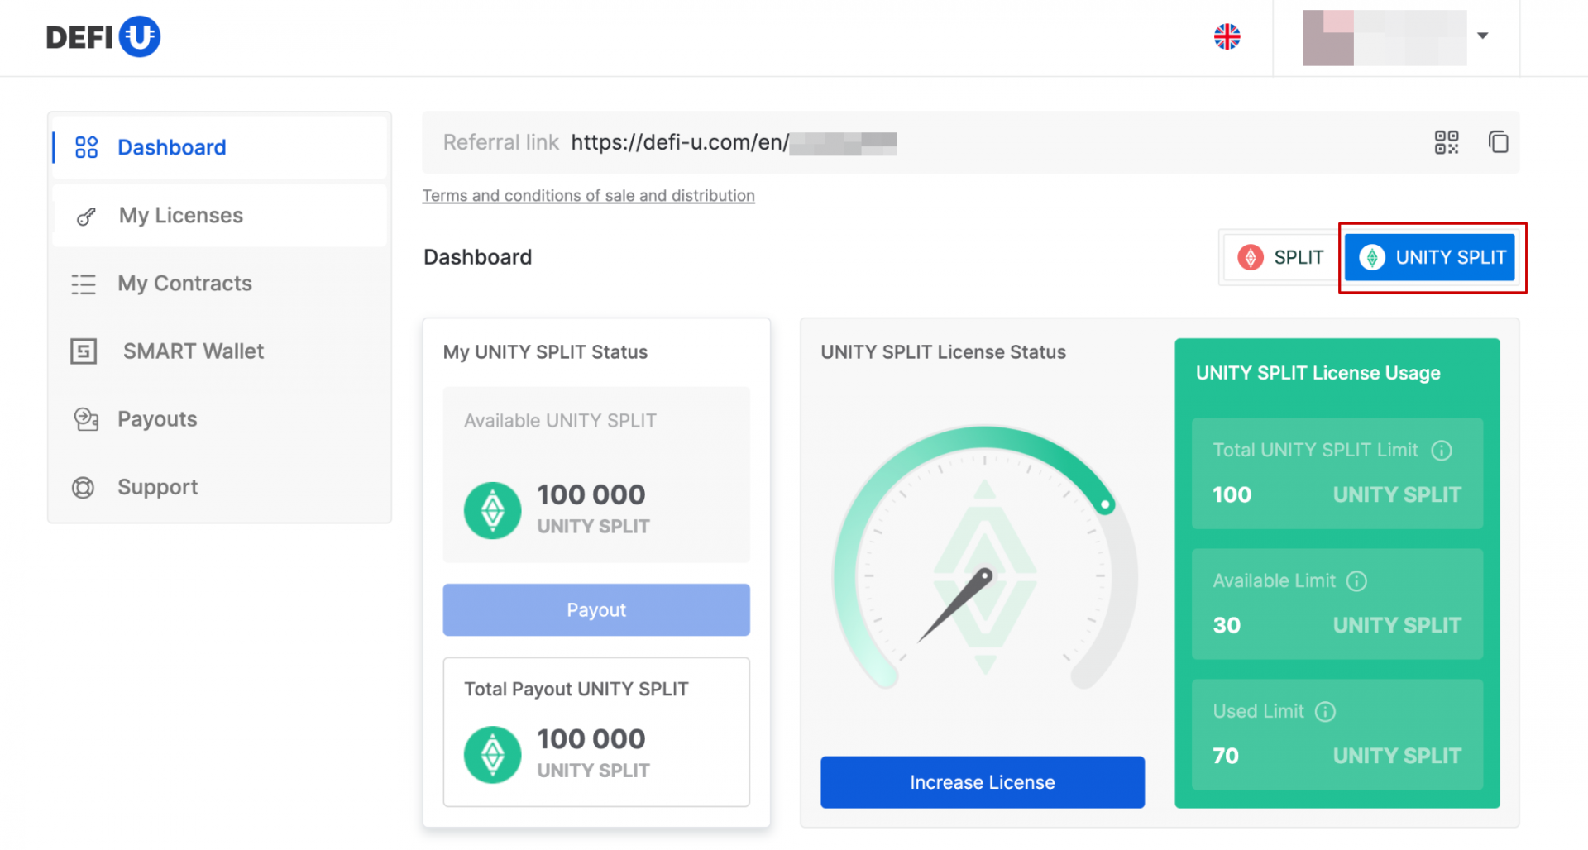
Task: Open Terms and conditions of sale link
Action: [588, 196]
